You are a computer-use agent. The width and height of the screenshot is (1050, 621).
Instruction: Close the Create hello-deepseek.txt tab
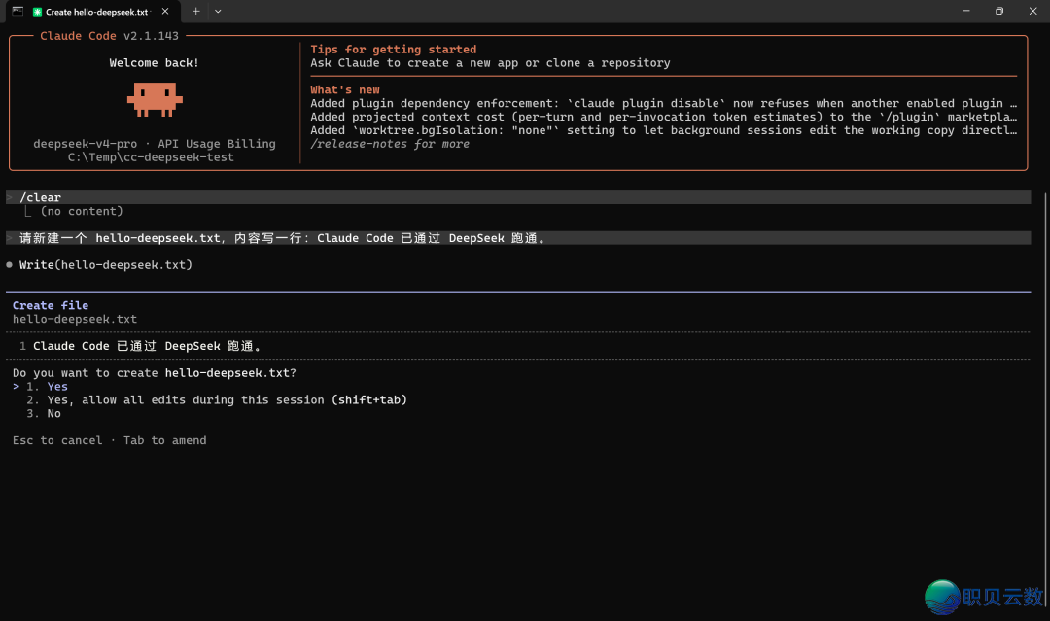click(x=165, y=12)
